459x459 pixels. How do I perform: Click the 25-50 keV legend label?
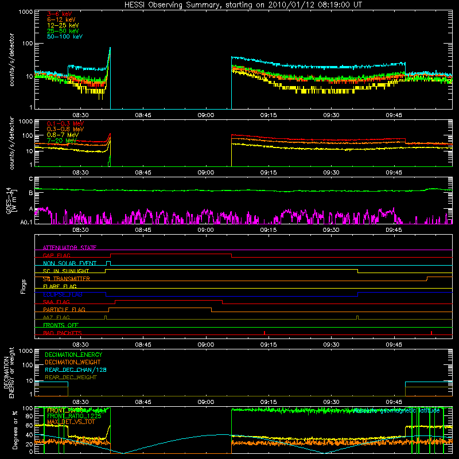point(63,31)
